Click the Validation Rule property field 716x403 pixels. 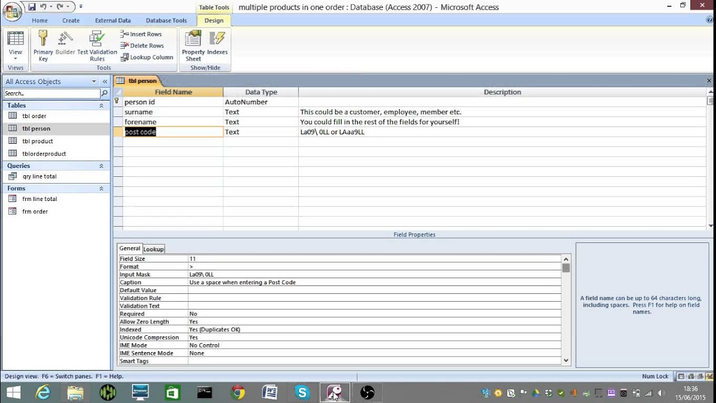[x=374, y=298]
